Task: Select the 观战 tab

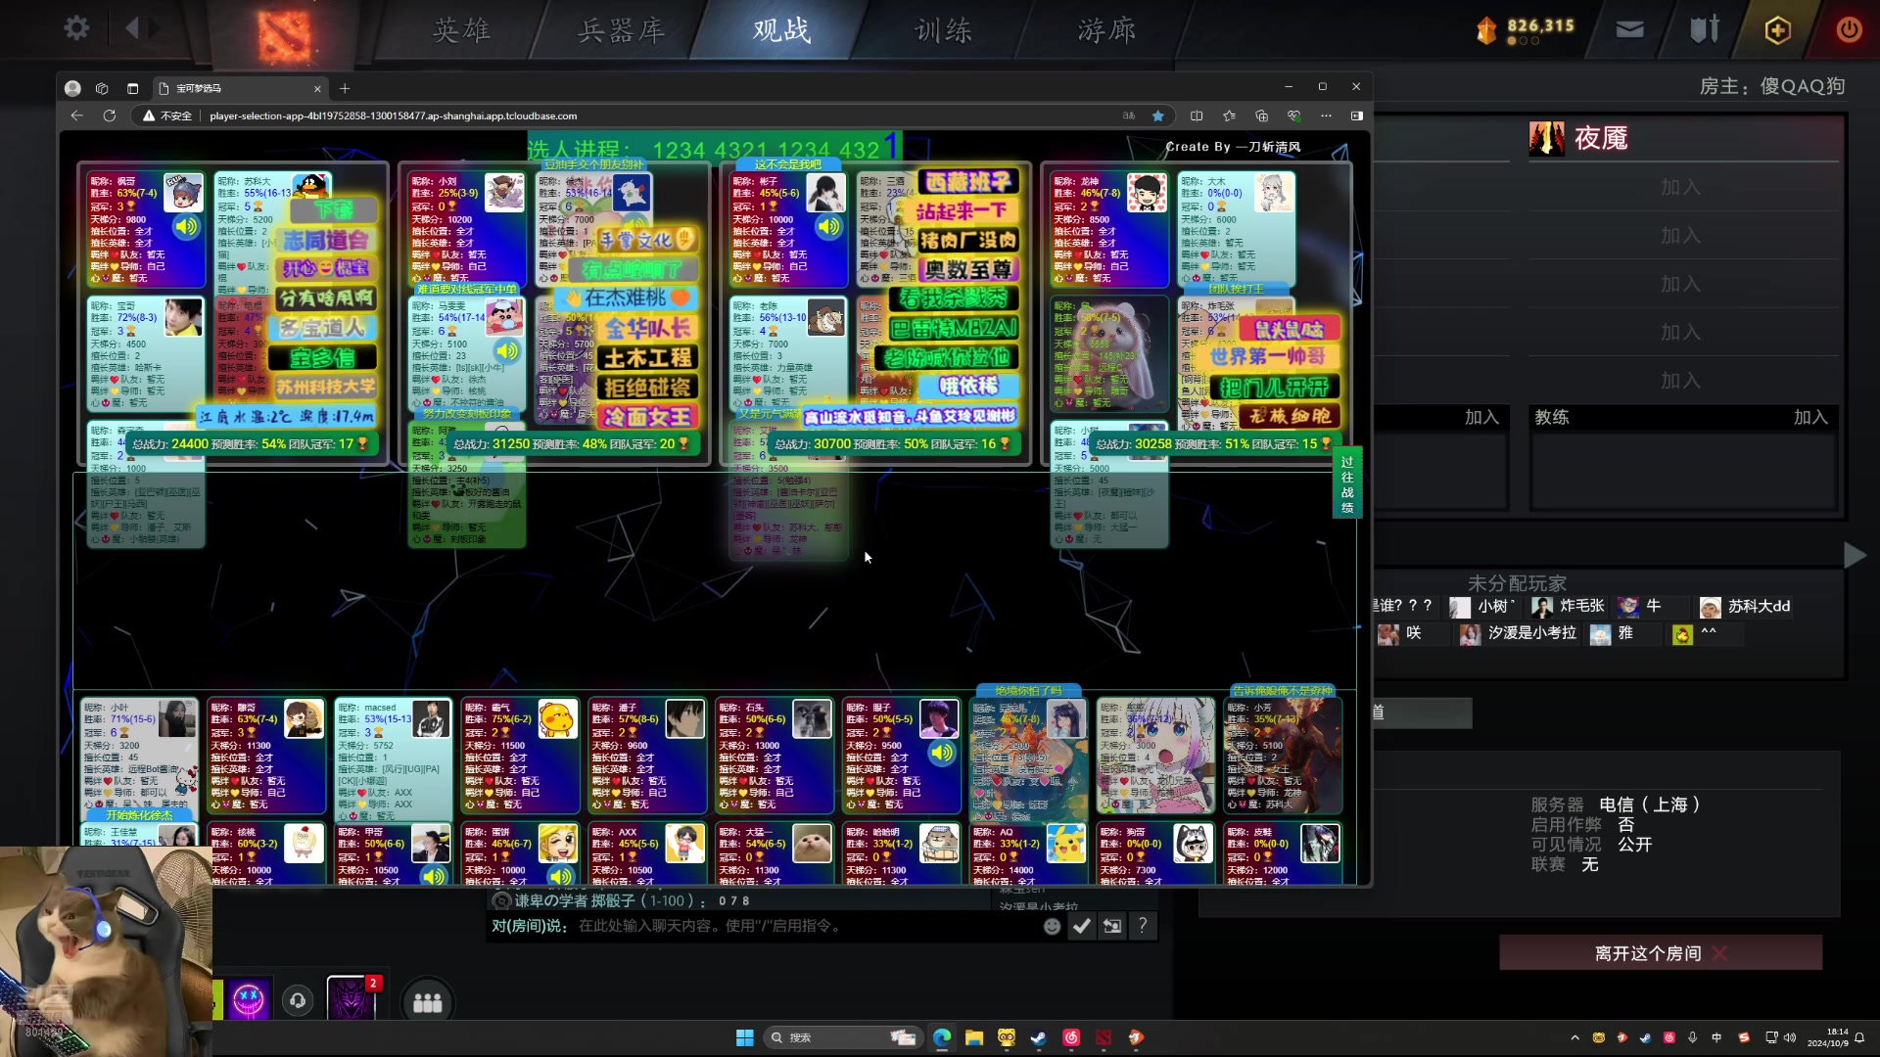Action: [x=781, y=30]
